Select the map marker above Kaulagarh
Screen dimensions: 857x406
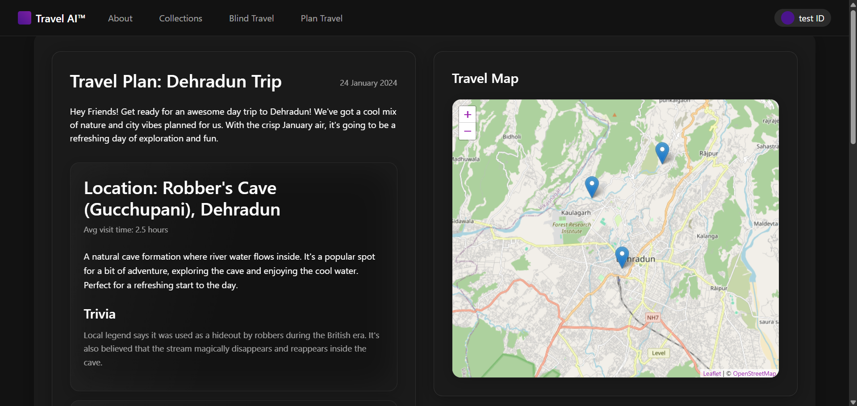(x=592, y=186)
